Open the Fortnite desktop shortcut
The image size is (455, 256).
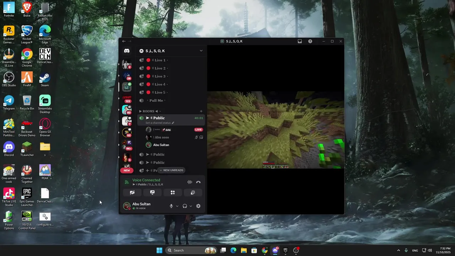click(9, 10)
